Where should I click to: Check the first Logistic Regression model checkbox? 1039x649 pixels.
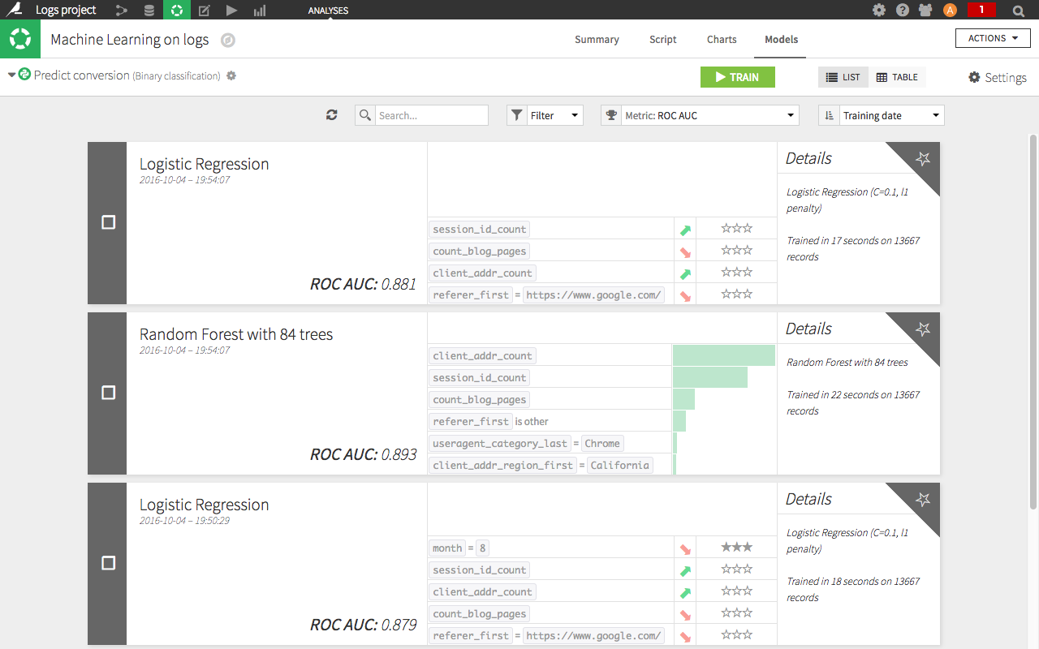pyautogui.click(x=108, y=222)
